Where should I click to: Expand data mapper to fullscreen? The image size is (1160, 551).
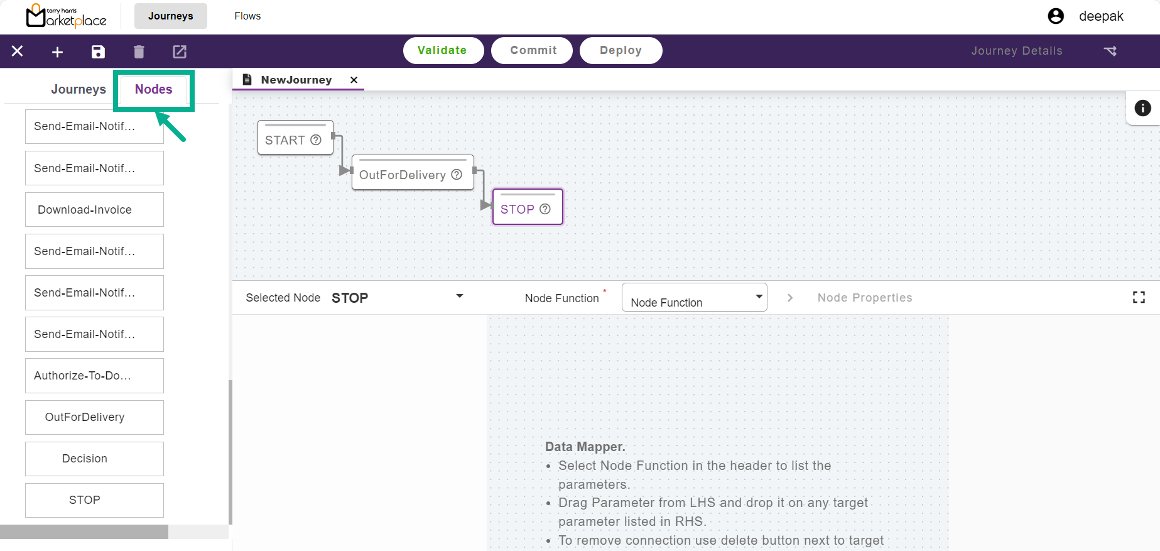(x=1139, y=297)
